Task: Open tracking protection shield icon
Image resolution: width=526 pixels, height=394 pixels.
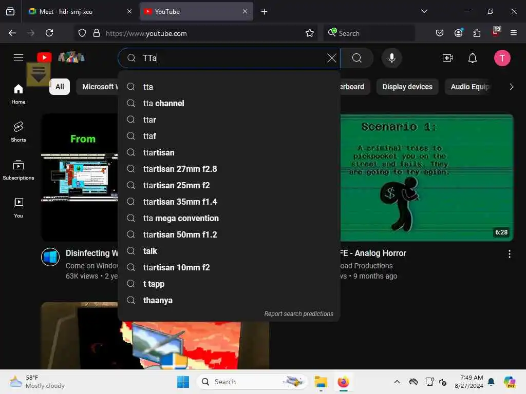Action: (x=82, y=33)
